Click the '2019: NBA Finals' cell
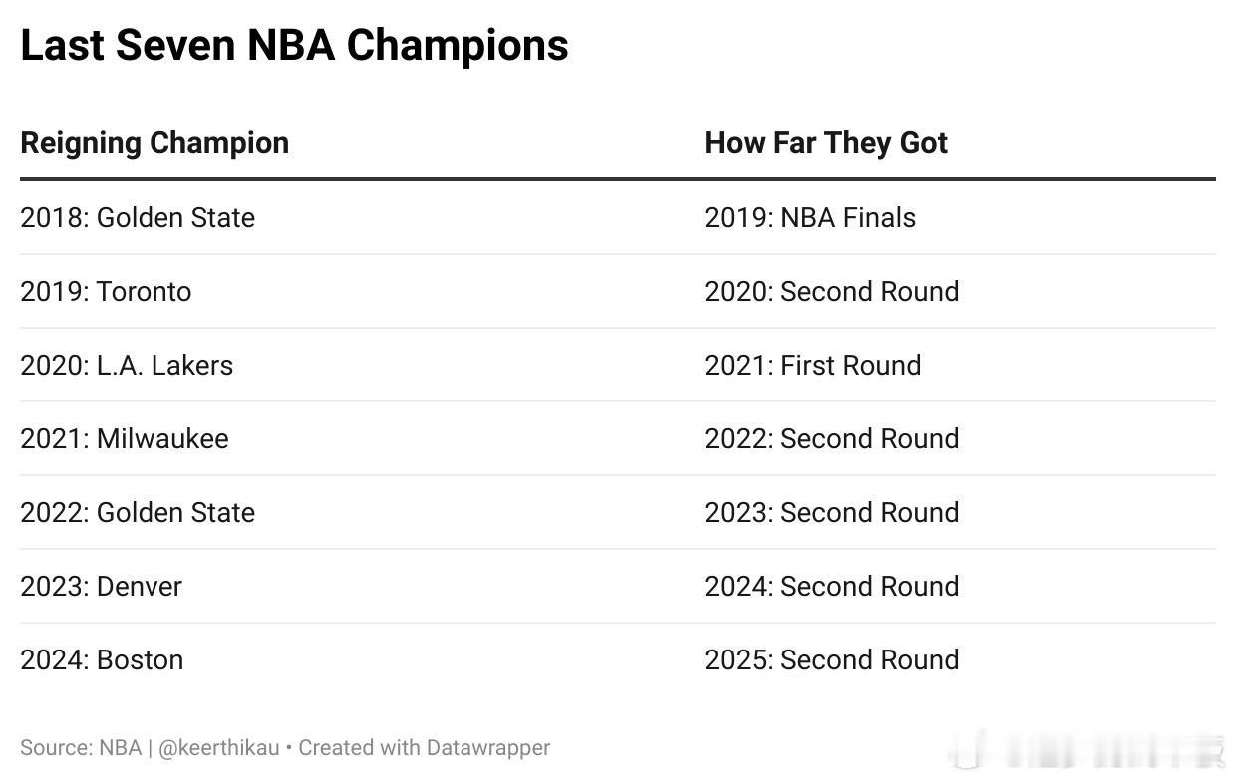1236x781 pixels. [x=809, y=218]
